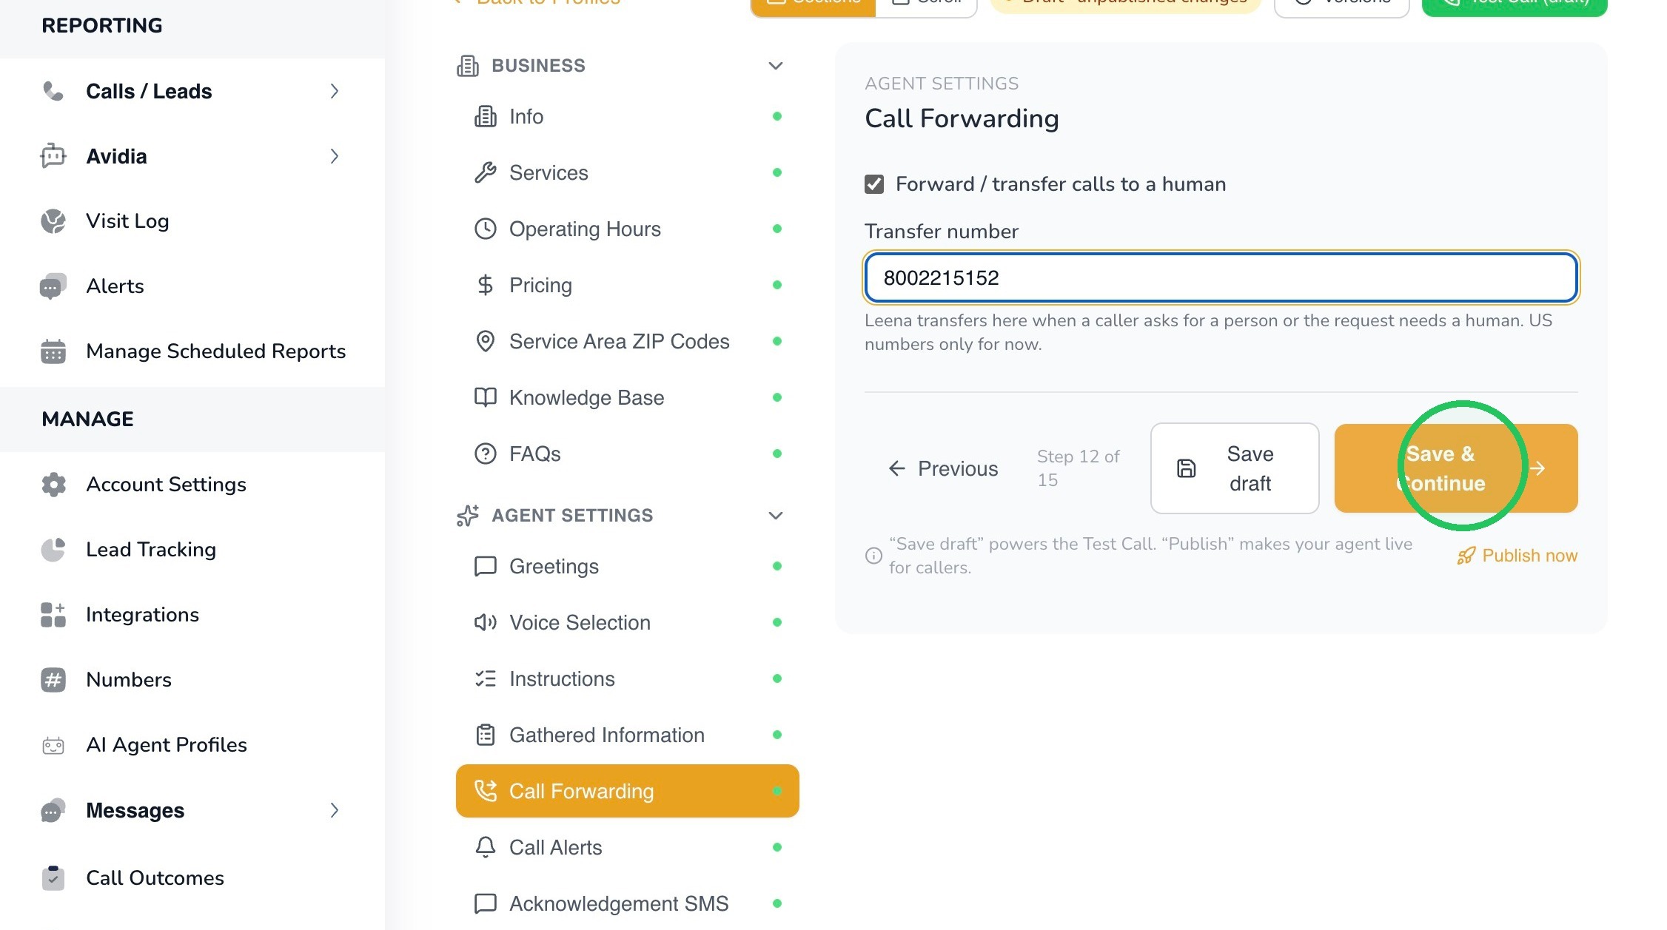Click the Integrations grid icon
Viewport: 1667px width, 930px height.
click(x=53, y=614)
